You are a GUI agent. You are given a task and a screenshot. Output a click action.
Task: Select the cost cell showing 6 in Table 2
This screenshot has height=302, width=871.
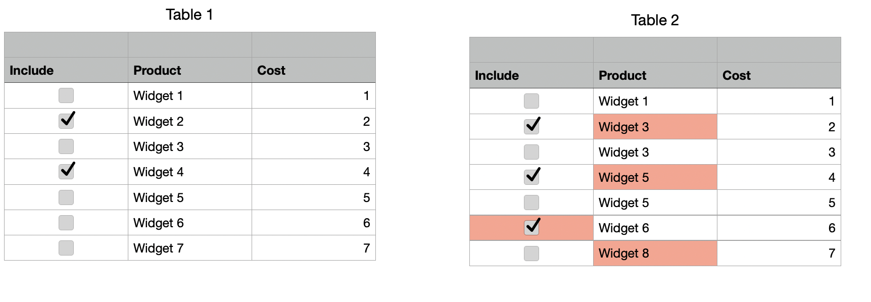point(779,228)
